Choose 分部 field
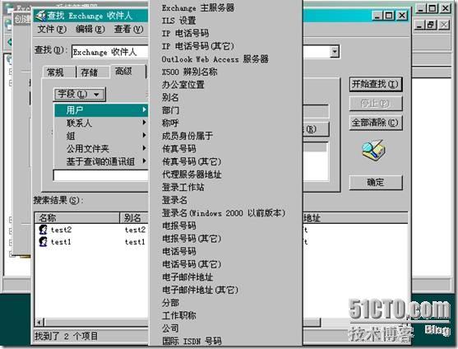Image resolution: width=458 pixels, height=349 pixels. [x=226, y=303]
